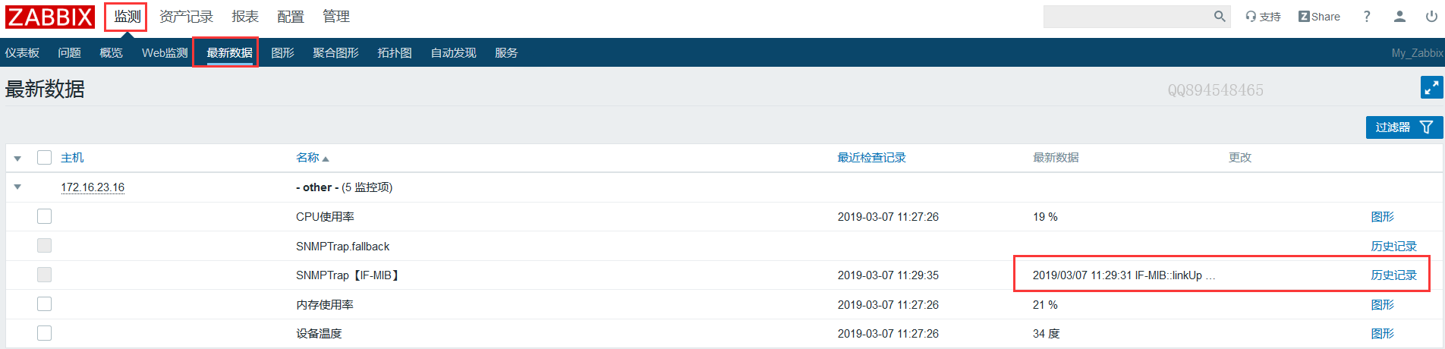Go to the 仪表板 submenu

point(22,53)
